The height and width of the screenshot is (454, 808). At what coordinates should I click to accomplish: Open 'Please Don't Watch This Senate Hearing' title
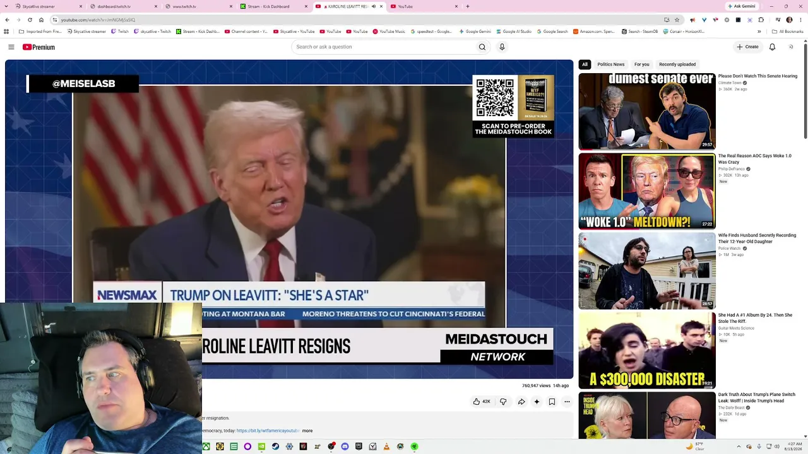pyautogui.click(x=757, y=76)
